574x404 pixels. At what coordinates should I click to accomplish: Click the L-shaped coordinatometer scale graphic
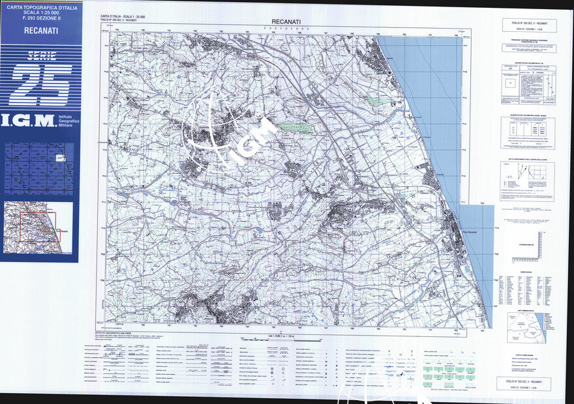coord(530,245)
